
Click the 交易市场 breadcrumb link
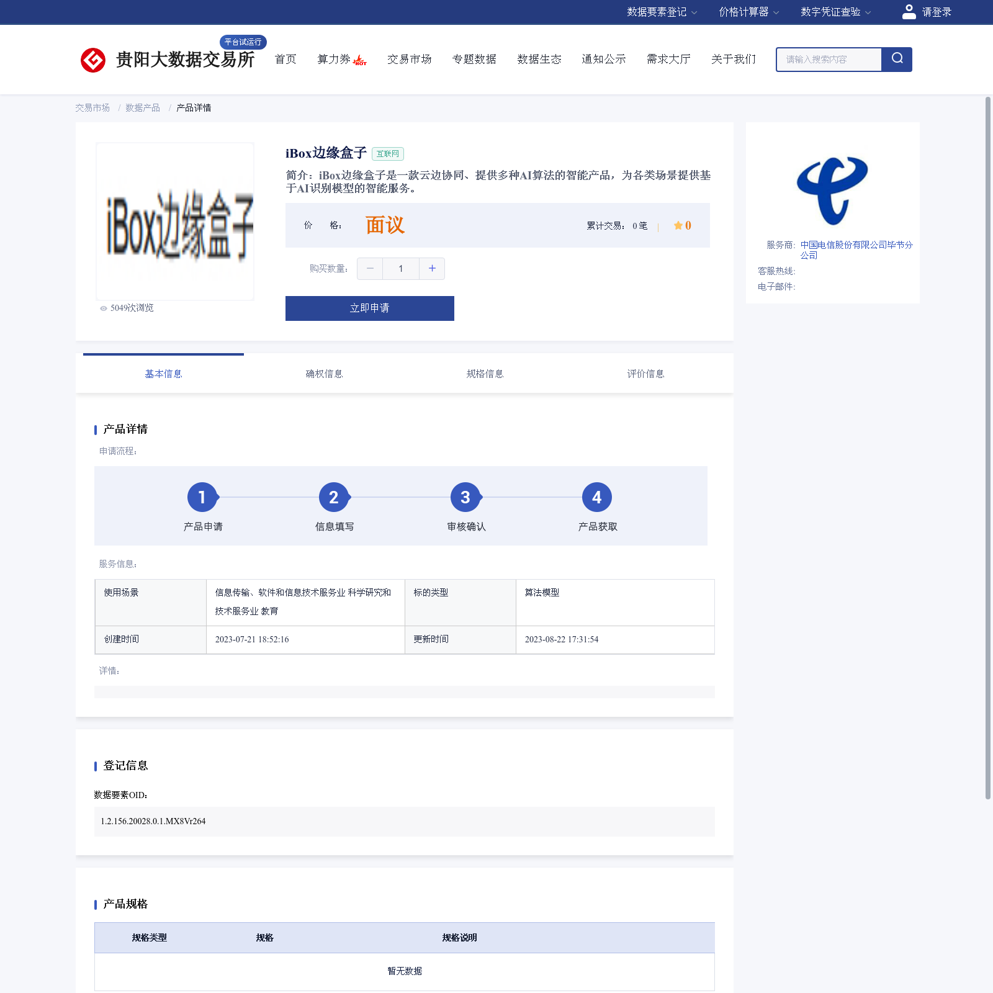[92, 108]
